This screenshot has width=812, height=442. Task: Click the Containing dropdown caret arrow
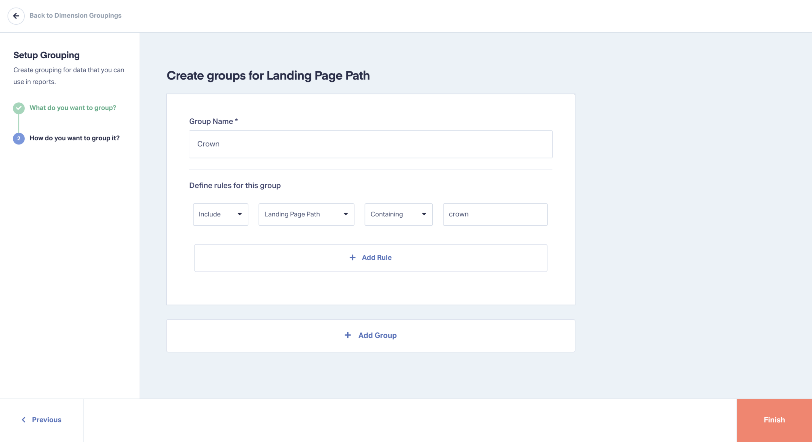click(424, 214)
